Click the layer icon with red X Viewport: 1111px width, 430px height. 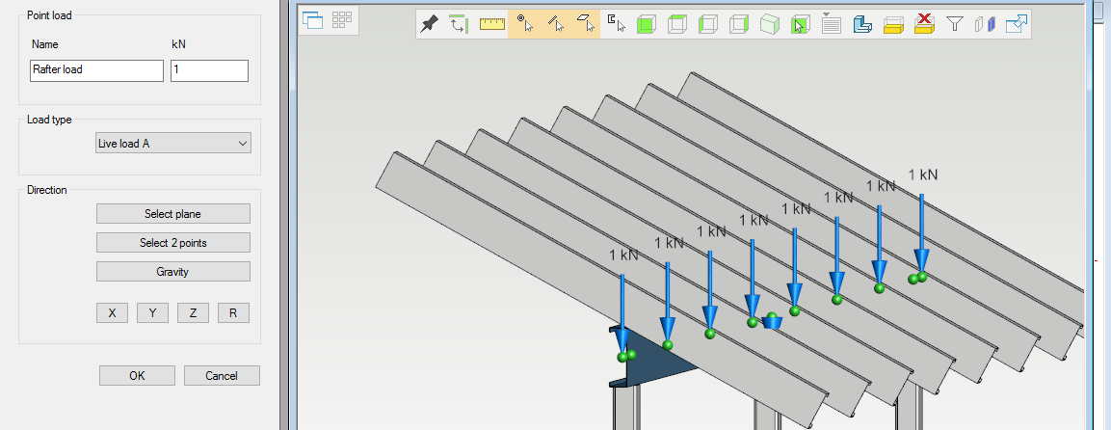point(924,24)
